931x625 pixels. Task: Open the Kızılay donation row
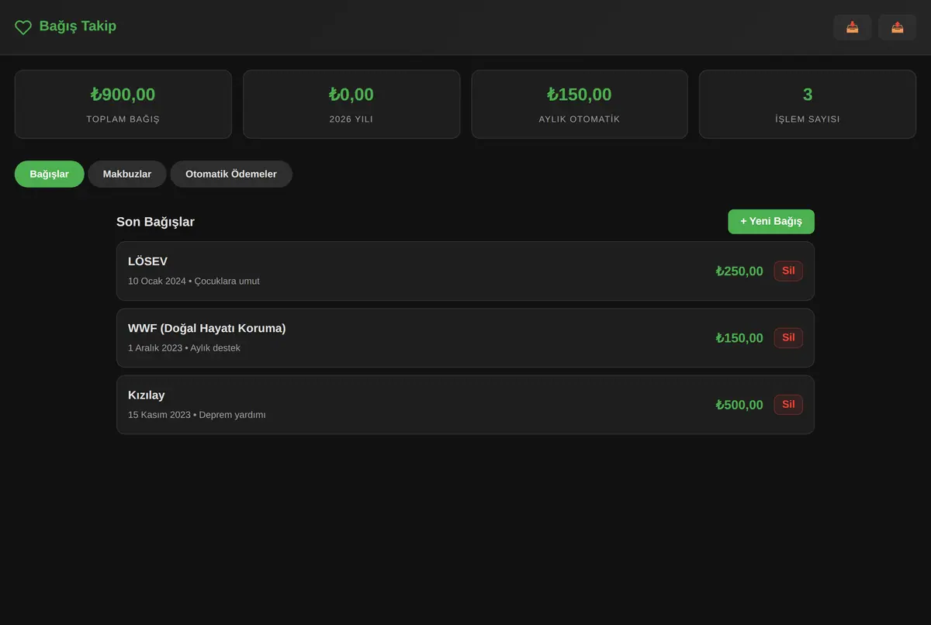tap(465, 405)
